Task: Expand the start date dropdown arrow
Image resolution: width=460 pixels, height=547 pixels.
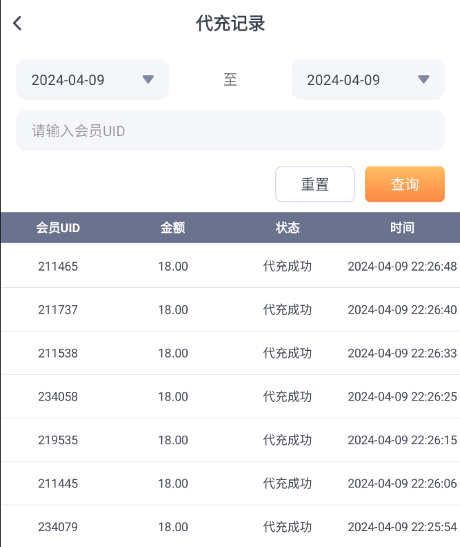Action: (x=148, y=79)
